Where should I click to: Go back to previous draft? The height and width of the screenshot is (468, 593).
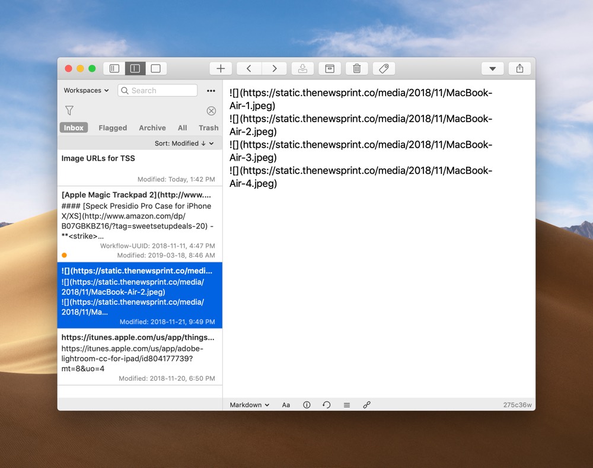coord(249,68)
